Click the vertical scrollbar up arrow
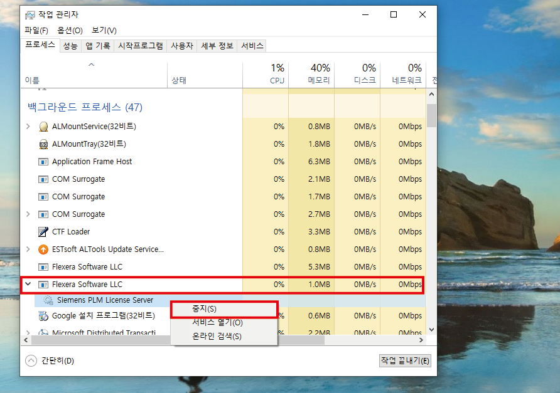The height and width of the screenshot is (393, 560). click(431, 94)
